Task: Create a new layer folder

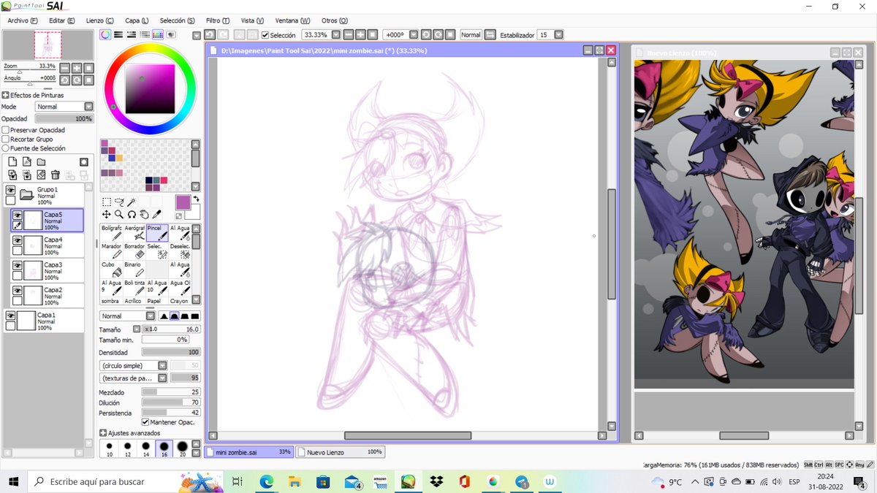Action: click(x=41, y=161)
